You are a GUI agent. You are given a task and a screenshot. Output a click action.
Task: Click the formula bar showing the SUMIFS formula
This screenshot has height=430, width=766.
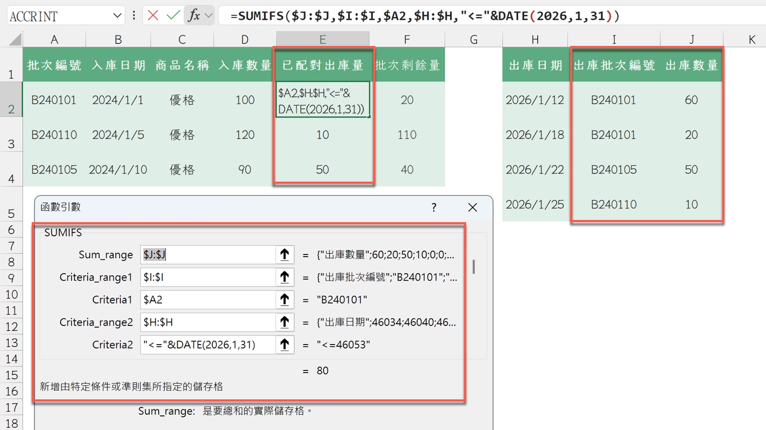383,15
